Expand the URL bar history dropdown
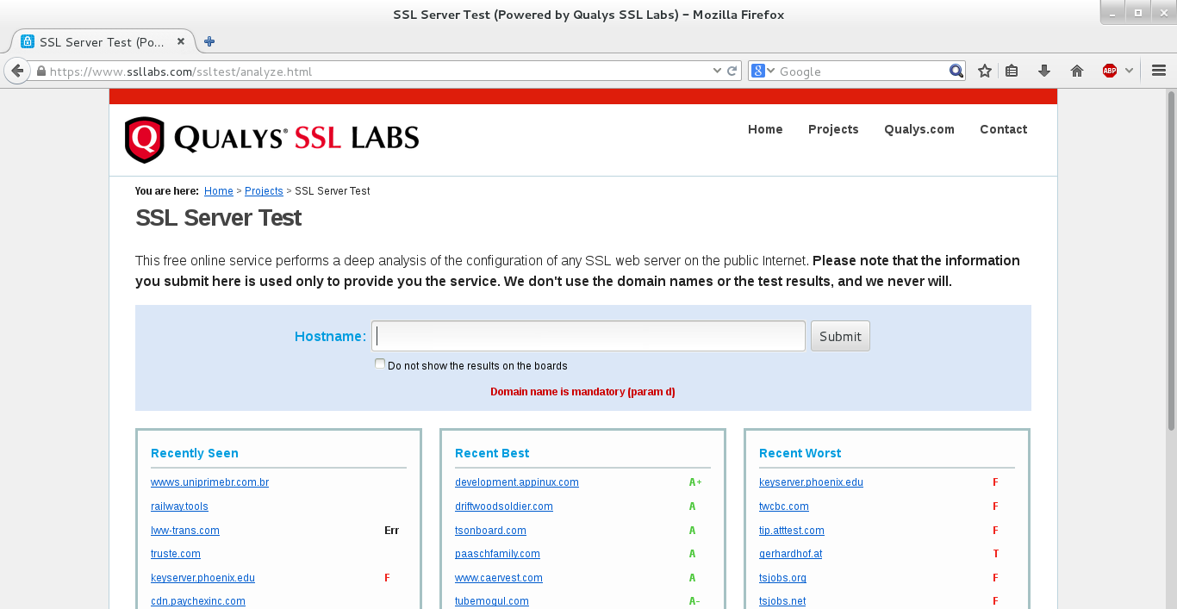The width and height of the screenshot is (1177, 609). [x=717, y=71]
